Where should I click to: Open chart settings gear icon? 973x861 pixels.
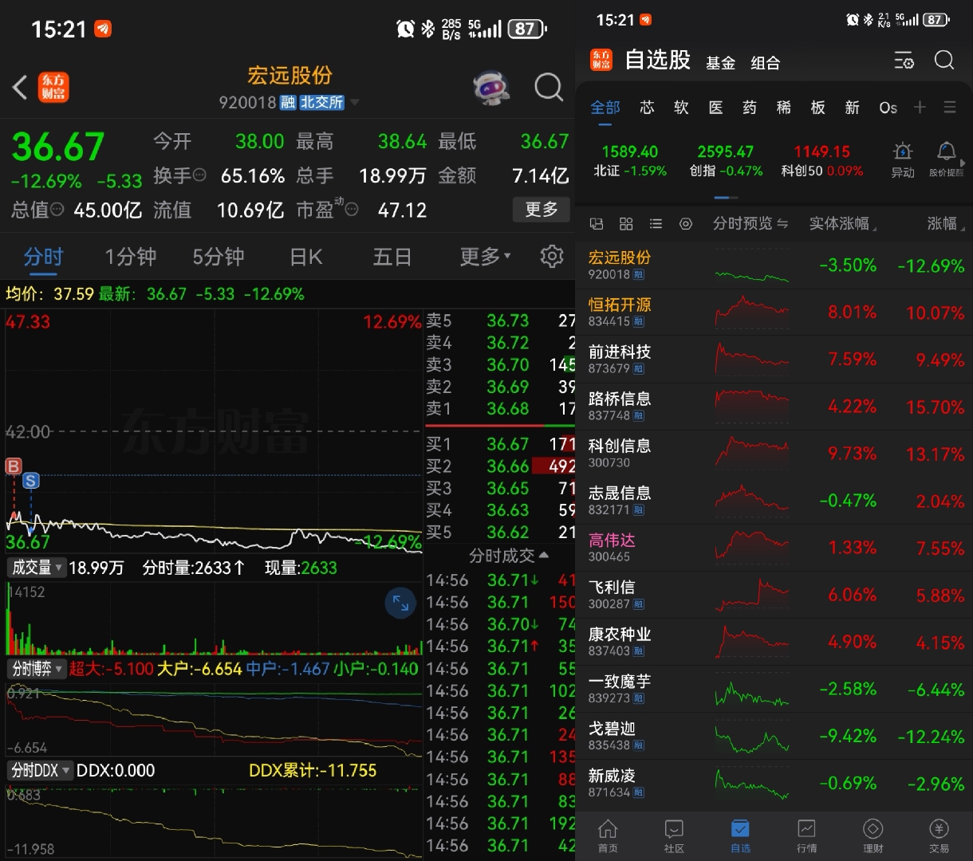(x=552, y=256)
